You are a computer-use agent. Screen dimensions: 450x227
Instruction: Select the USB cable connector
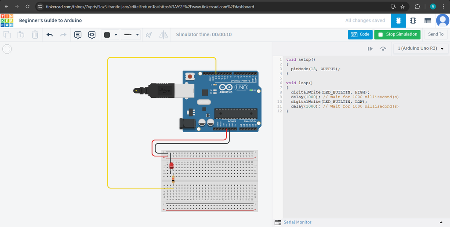tap(164, 91)
